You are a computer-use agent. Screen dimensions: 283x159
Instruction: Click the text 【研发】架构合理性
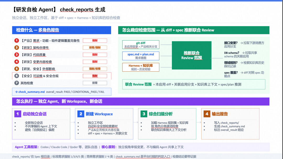tap(35, 48)
